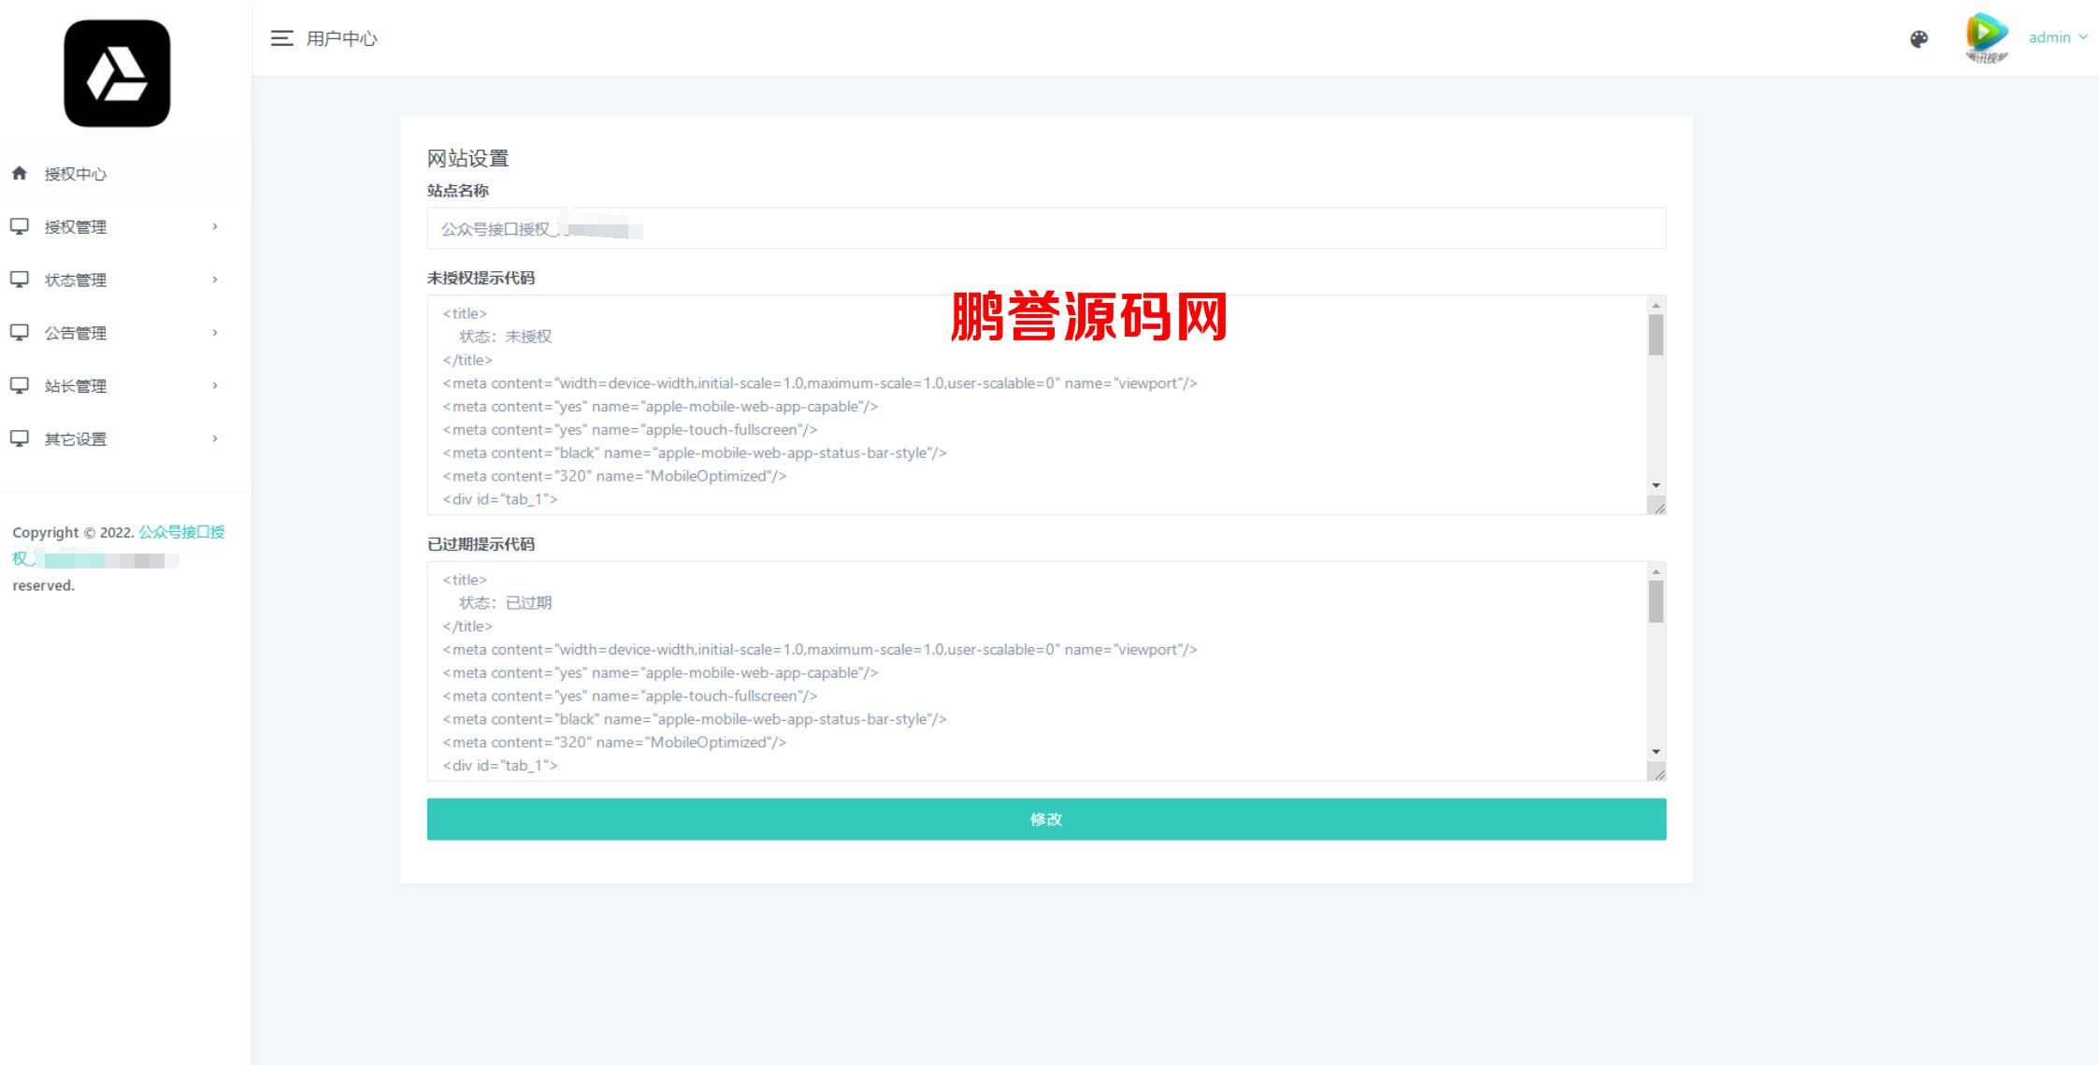Click the '状态：未授权' line
The width and height of the screenshot is (2099, 1065).
[x=506, y=337]
